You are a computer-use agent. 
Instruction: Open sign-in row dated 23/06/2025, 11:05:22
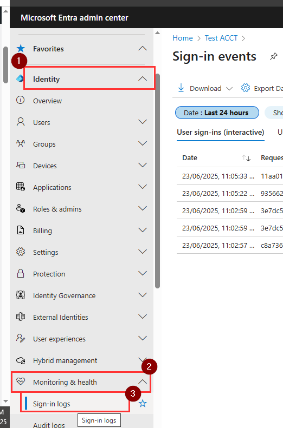click(230, 193)
